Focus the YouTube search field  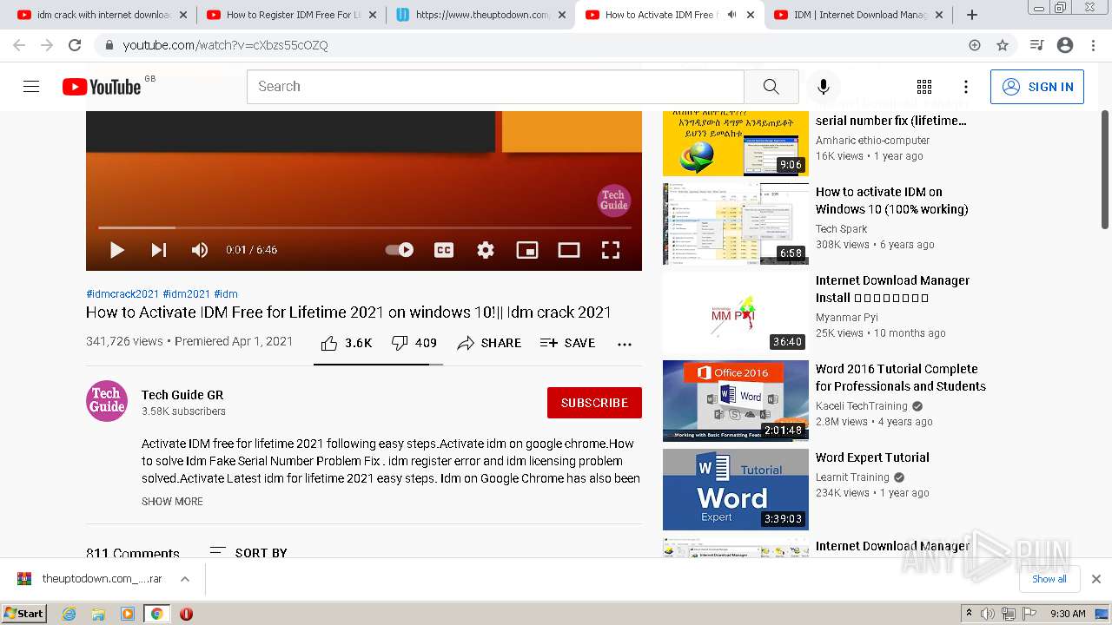(x=495, y=87)
